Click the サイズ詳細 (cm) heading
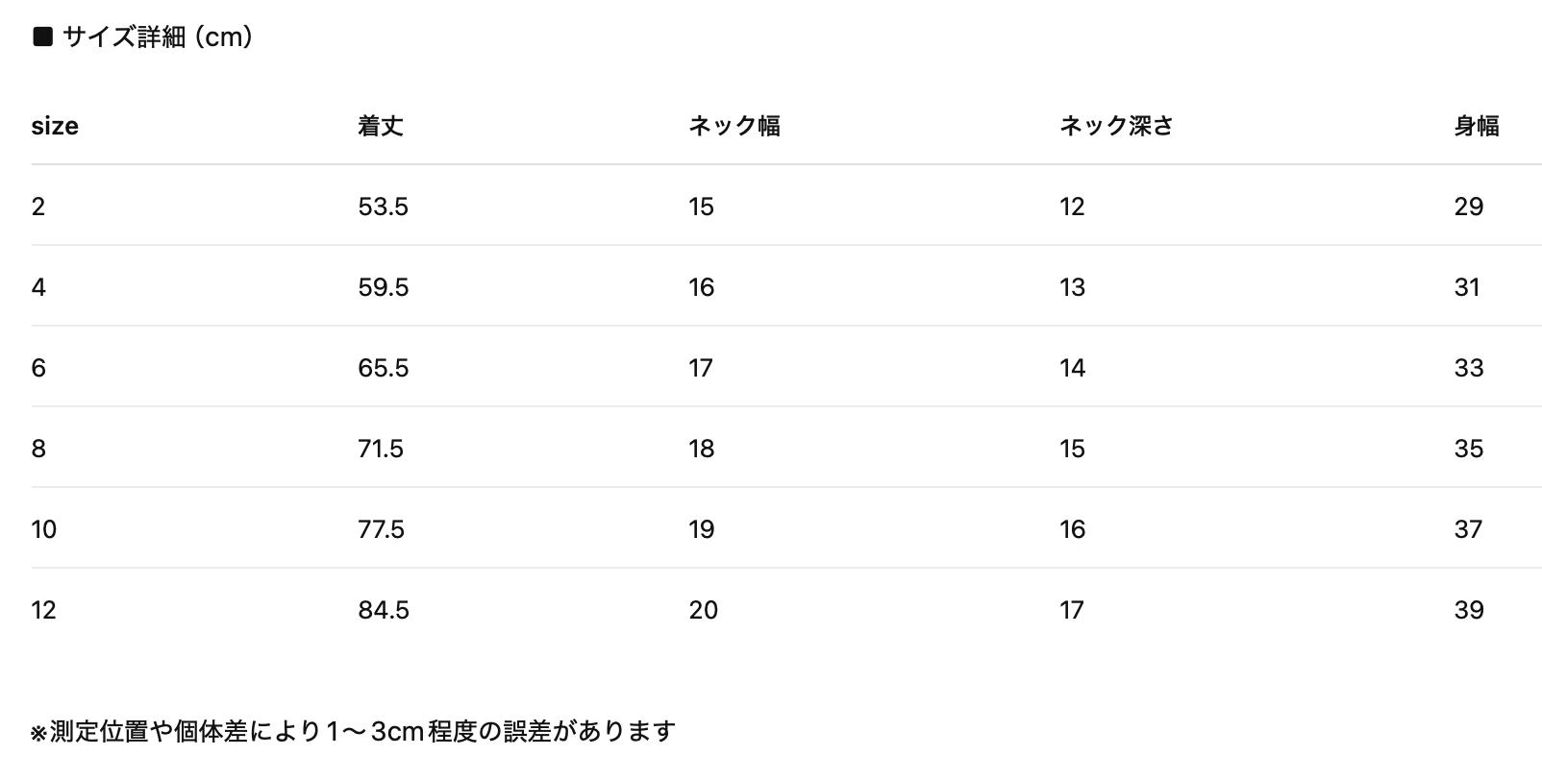The width and height of the screenshot is (1542, 780). [158, 37]
